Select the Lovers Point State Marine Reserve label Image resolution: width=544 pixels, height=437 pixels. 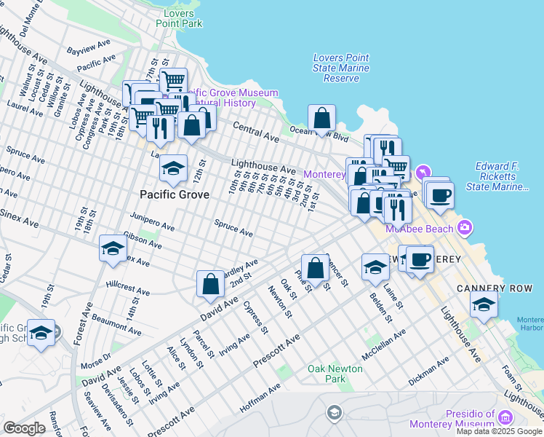point(341,68)
